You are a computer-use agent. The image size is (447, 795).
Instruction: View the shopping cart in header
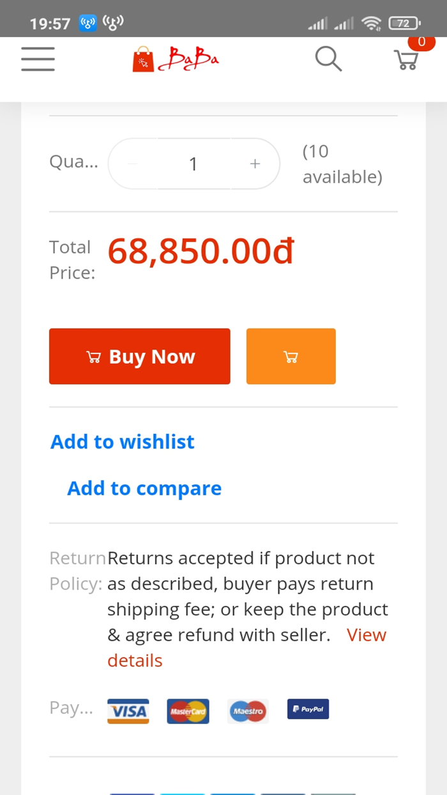pyautogui.click(x=406, y=60)
